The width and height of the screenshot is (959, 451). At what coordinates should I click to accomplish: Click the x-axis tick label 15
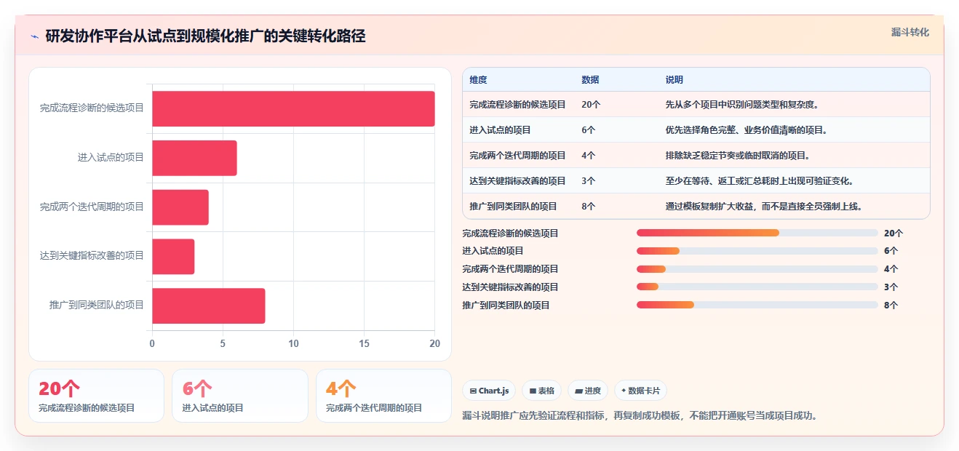[364, 343]
